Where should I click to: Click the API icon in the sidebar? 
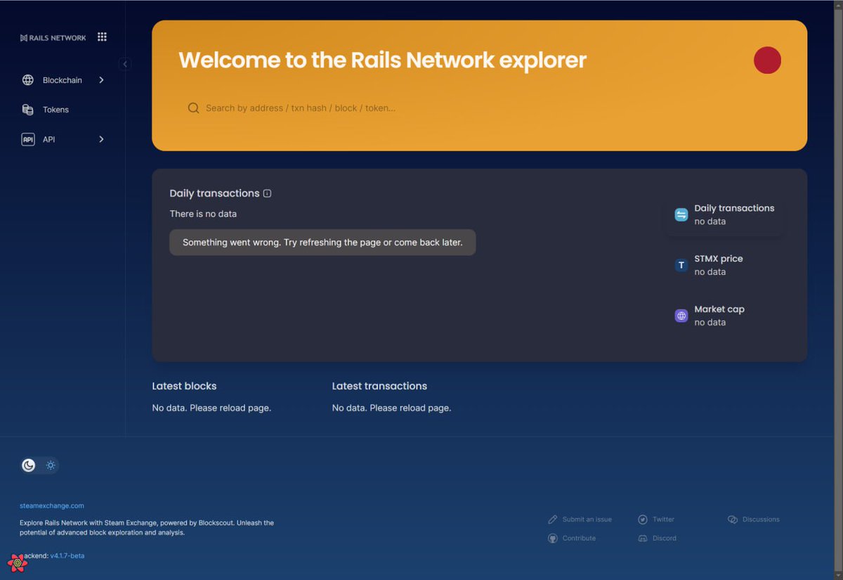point(28,139)
